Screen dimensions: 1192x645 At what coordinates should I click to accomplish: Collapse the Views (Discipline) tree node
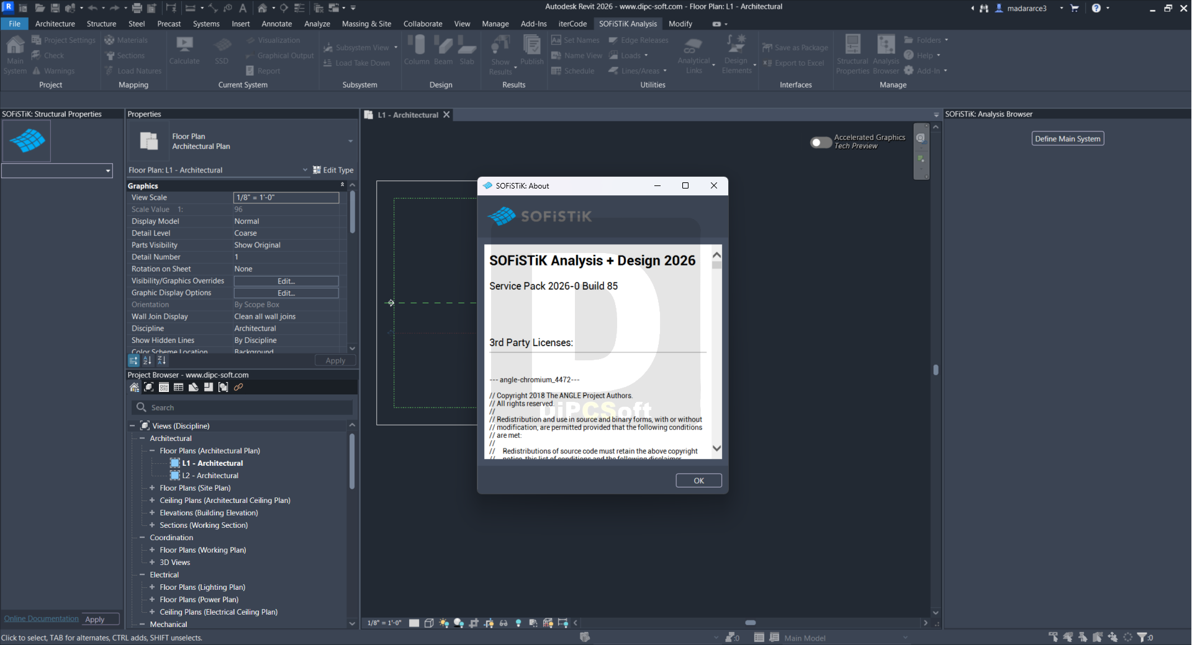[x=132, y=426]
